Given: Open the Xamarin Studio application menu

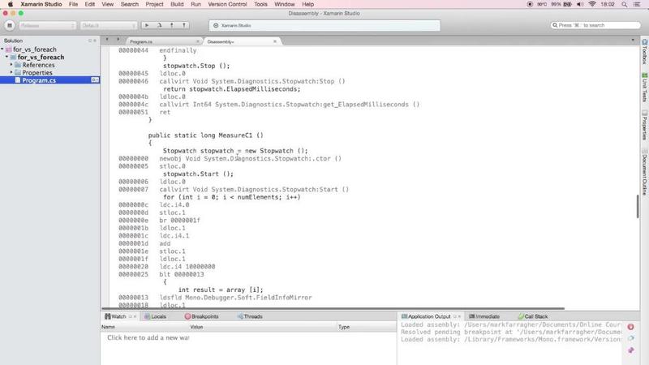Looking at the screenshot, I should point(41,4).
